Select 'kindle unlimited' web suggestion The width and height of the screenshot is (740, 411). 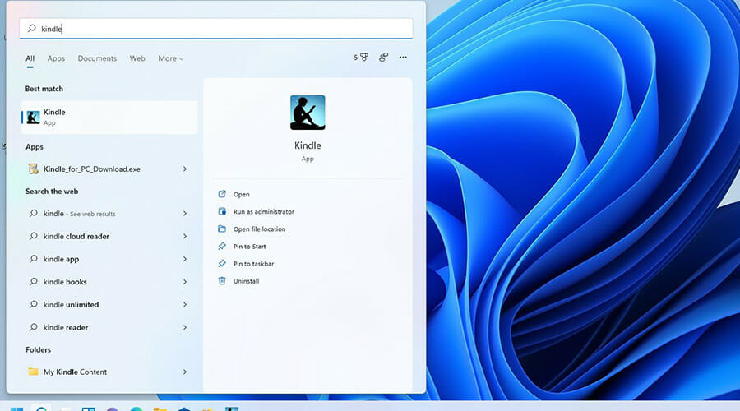[x=109, y=304]
